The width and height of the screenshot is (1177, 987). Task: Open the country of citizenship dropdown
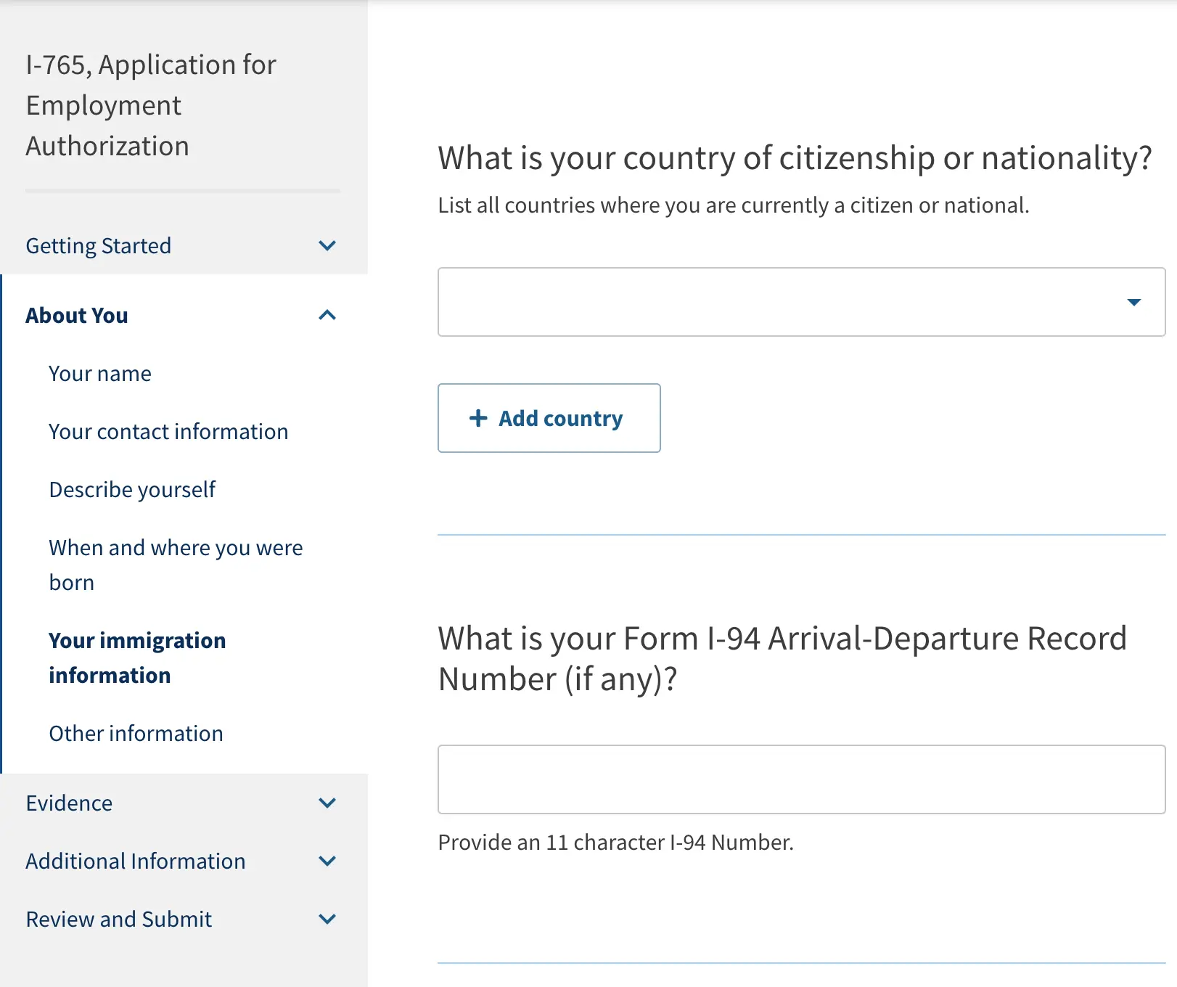(x=801, y=302)
